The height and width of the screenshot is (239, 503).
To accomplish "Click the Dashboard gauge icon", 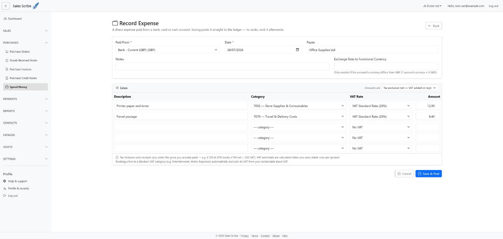I will pyautogui.click(x=5, y=19).
